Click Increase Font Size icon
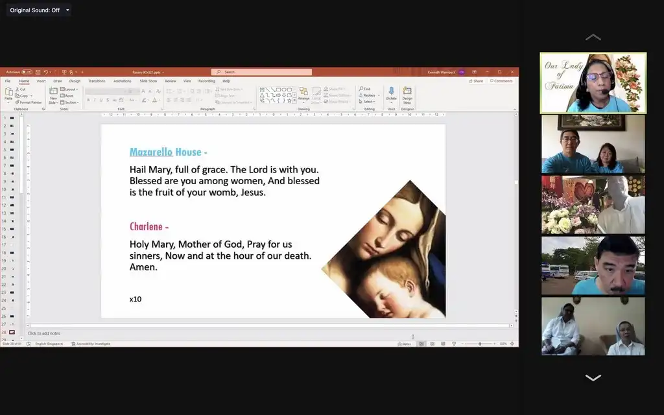The width and height of the screenshot is (664, 415). [143, 91]
